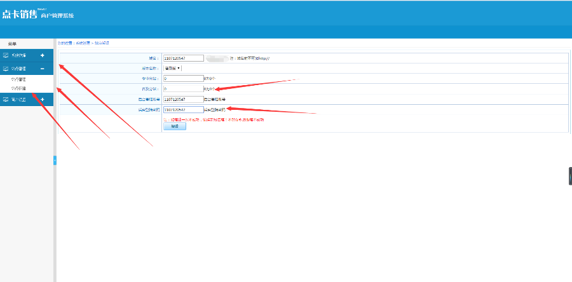Click the monitor icon of the first sidebar section
This screenshot has width=572, height=282.
point(6,55)
